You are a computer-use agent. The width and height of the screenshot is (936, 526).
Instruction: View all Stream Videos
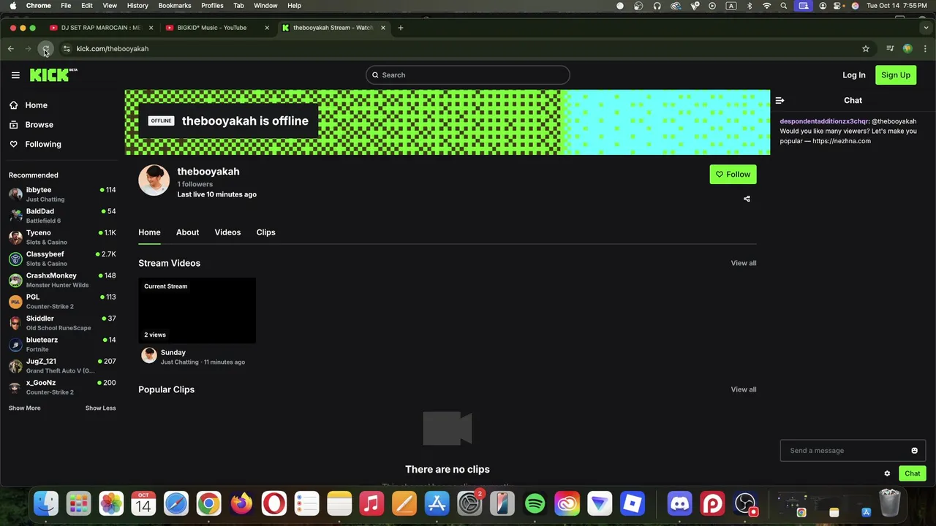(744, 263)
